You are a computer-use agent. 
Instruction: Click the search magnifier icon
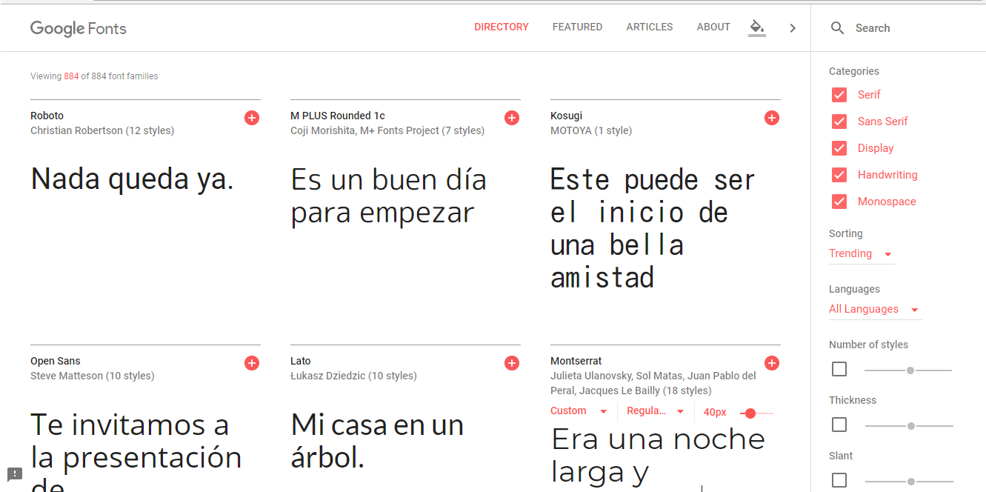(x=837, y=28)
